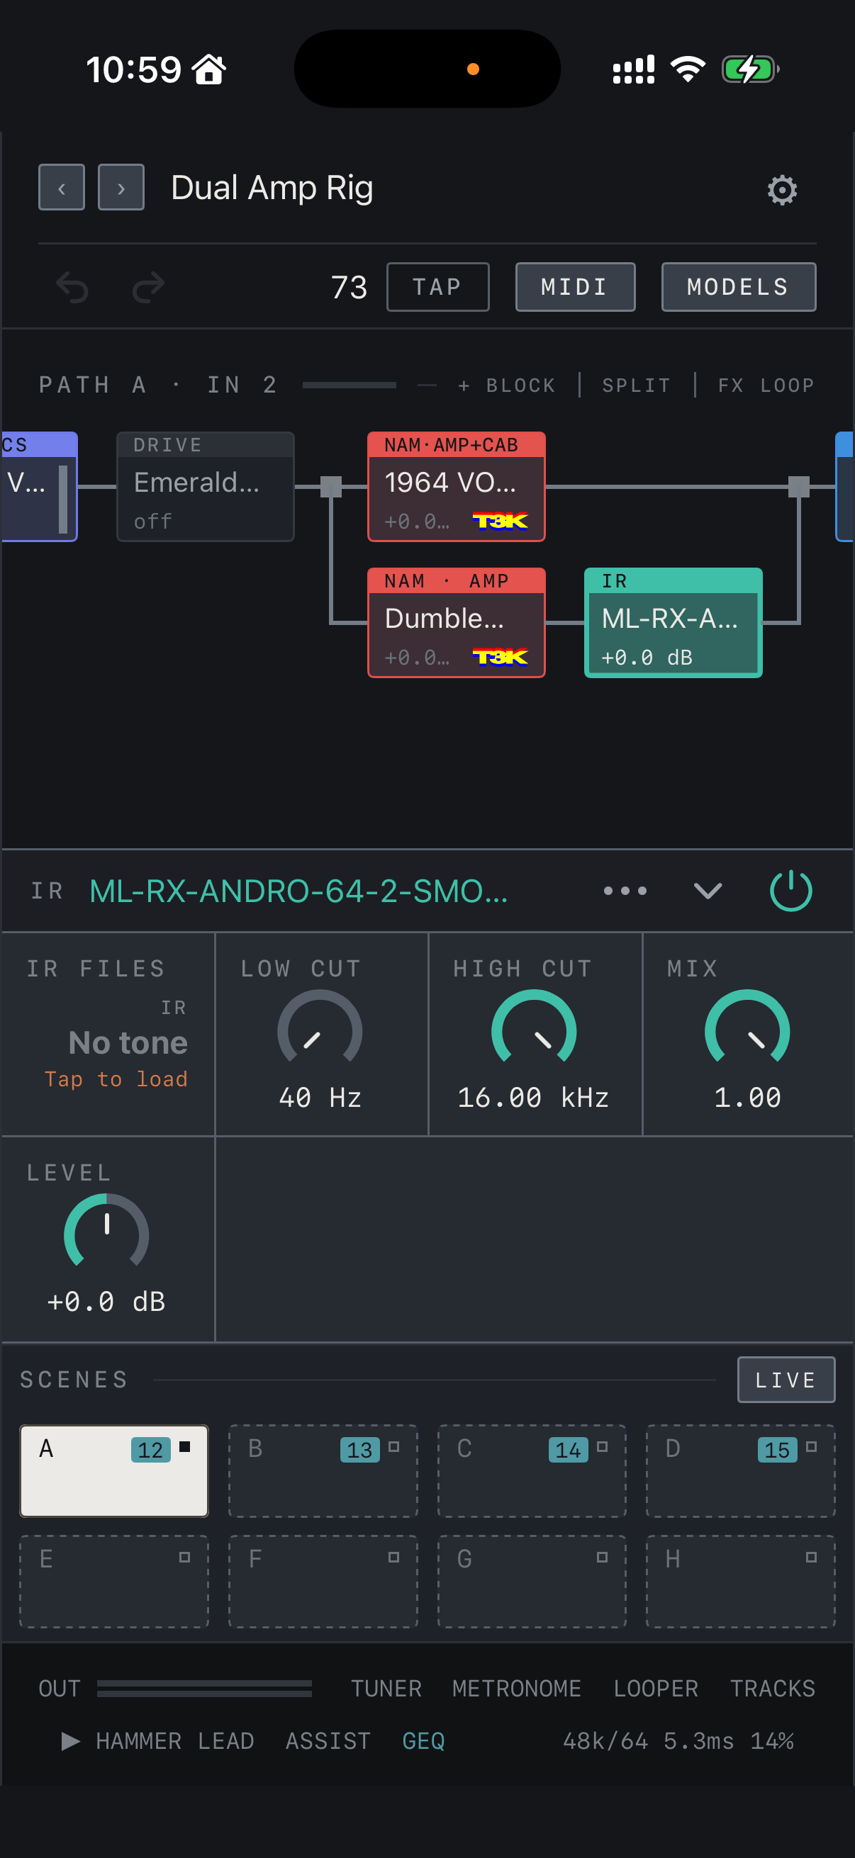Open the IR block more options menu
The height and width of the screenshot is (1858, 855).
click(x=625, y=891)
